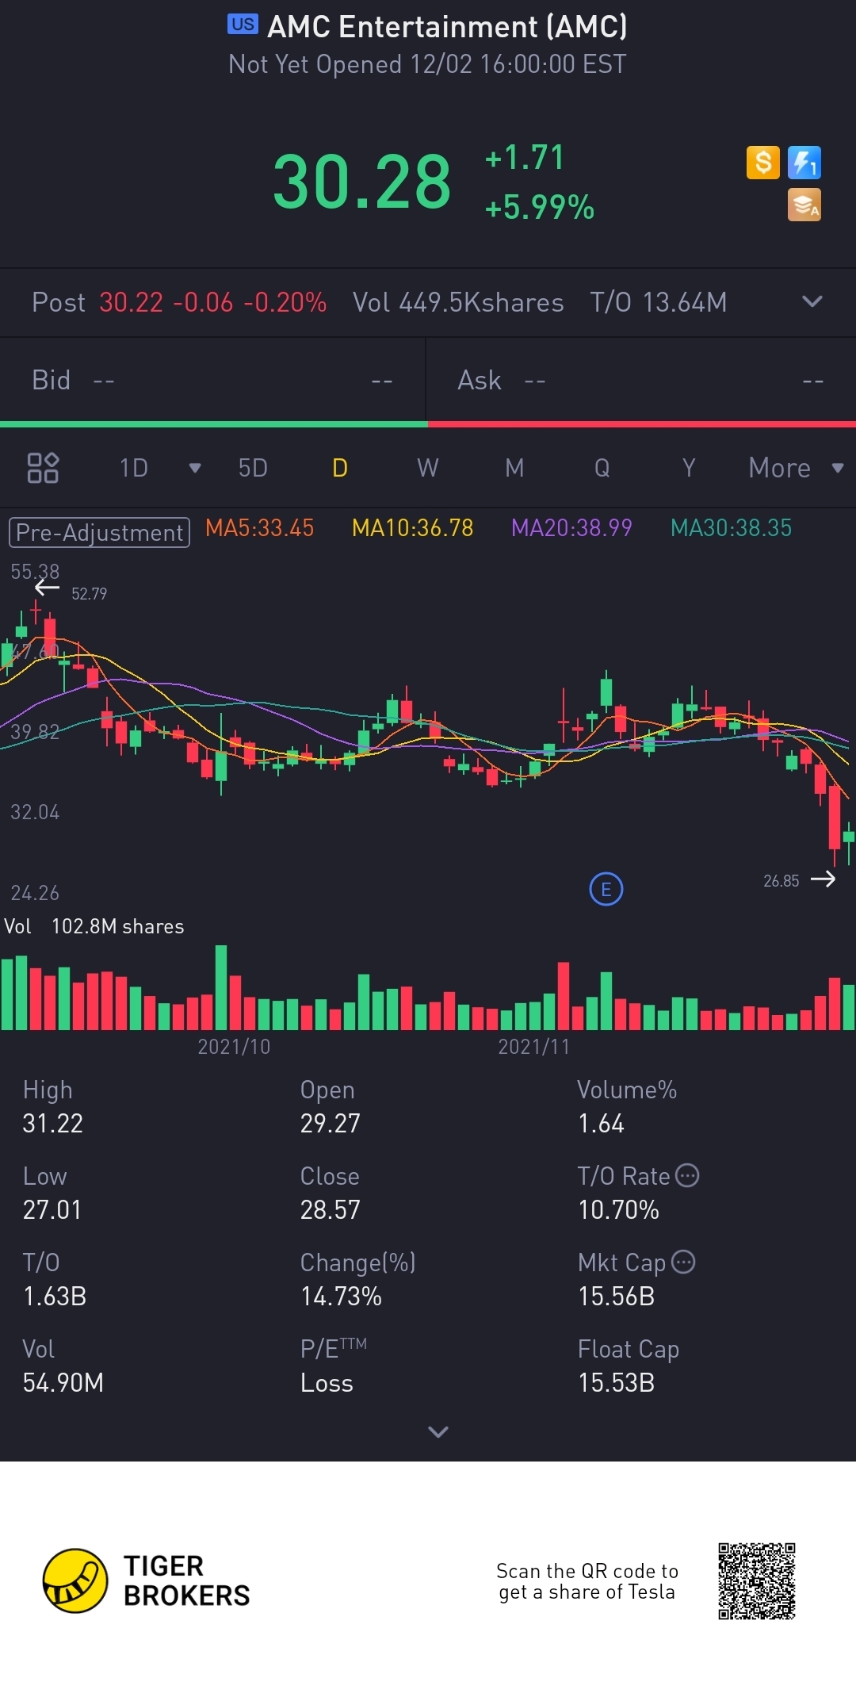Tap the blue lightning bolt icon
856x1701 pixels.
[804, 163]
